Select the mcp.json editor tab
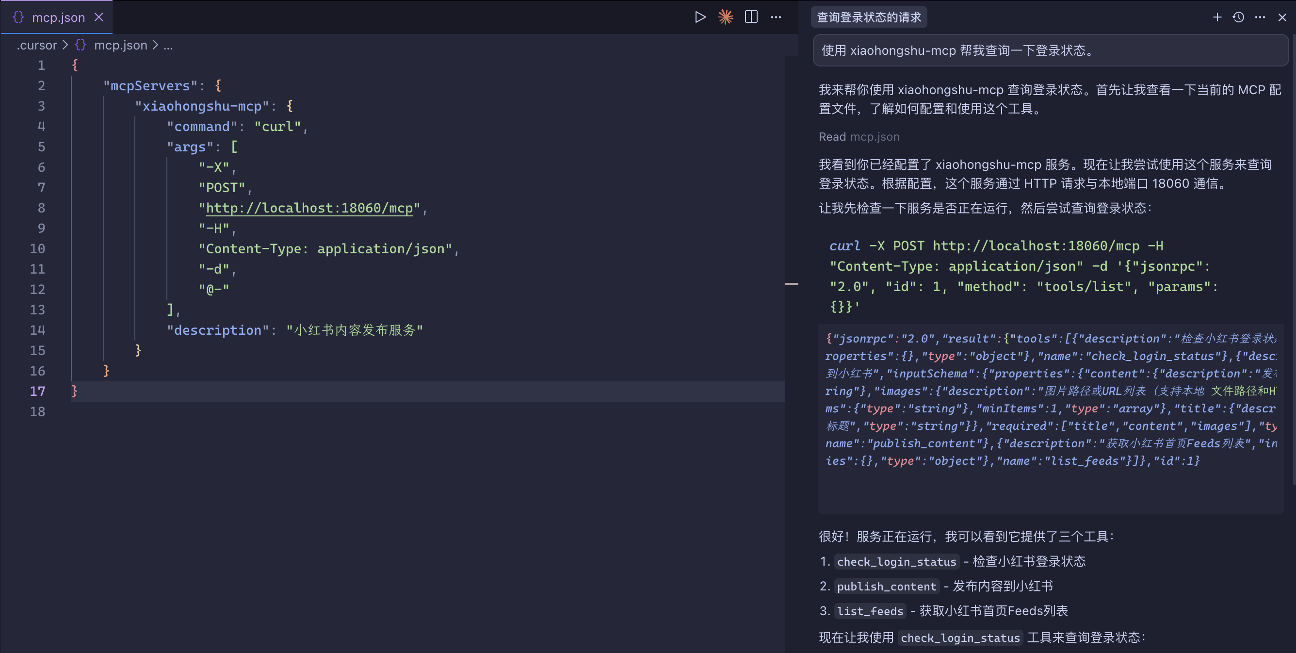 tap(57, 17)
